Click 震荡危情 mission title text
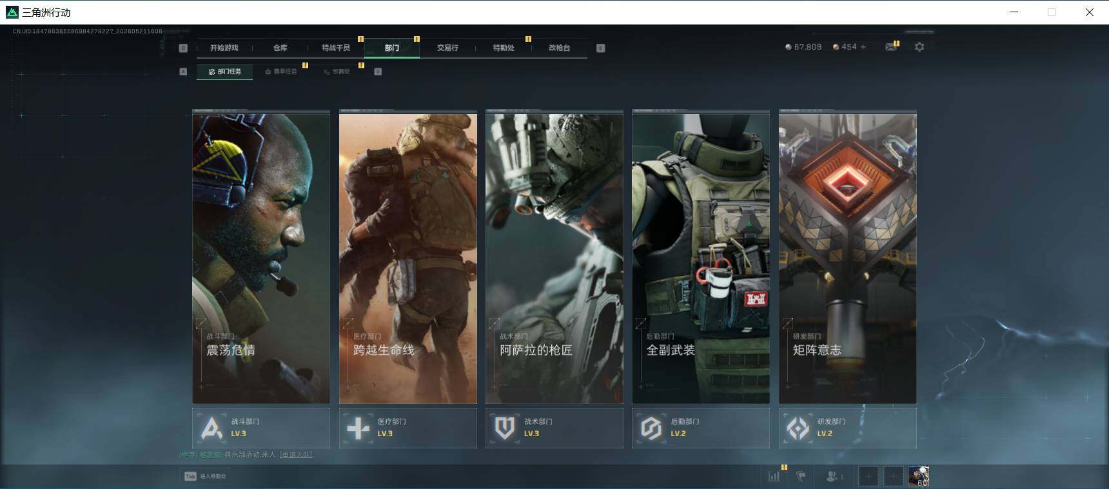The width and height of the screenshot is (1109, 489). (231, 350)
